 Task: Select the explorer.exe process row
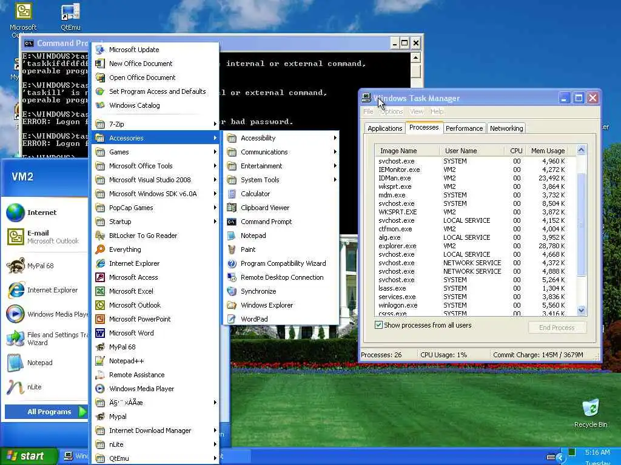(473, 246)
